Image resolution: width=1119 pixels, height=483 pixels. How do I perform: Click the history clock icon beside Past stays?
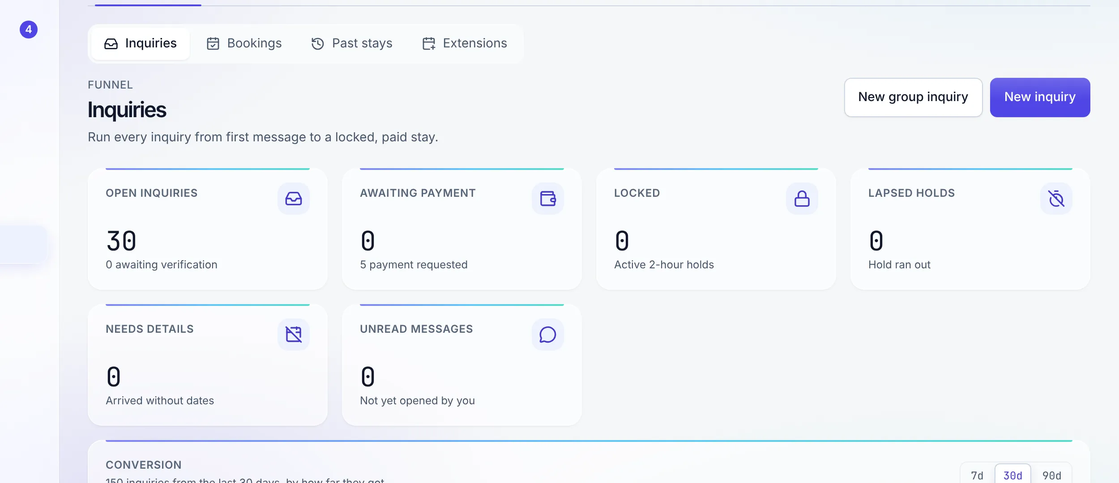coord(318,44)
